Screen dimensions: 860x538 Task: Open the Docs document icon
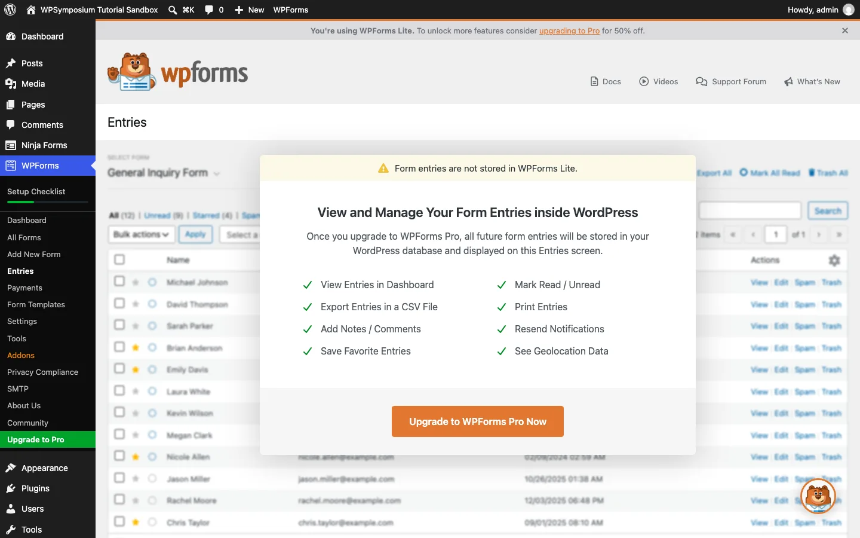[594, 81]
